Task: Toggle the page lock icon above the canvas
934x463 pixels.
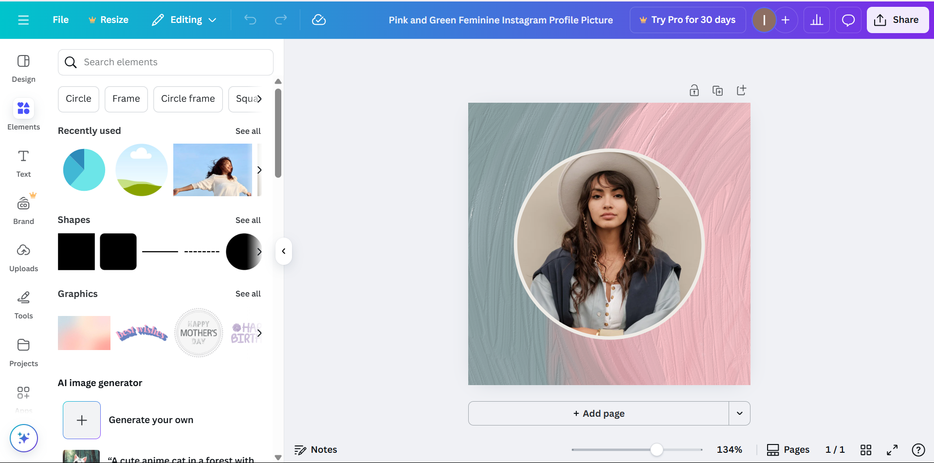Action: pos(694,90)
